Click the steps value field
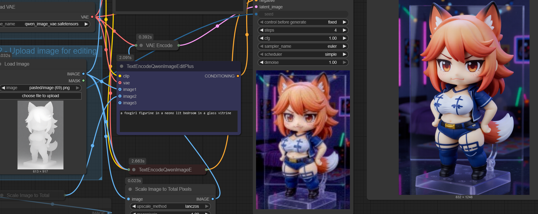 [x=303, y=30]
